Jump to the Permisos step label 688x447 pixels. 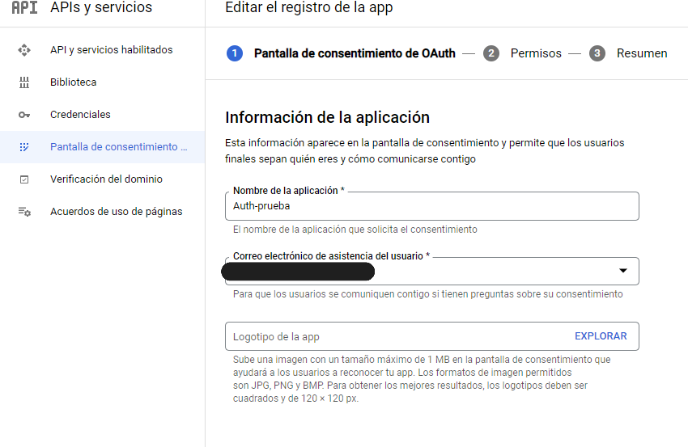[536, 53]
